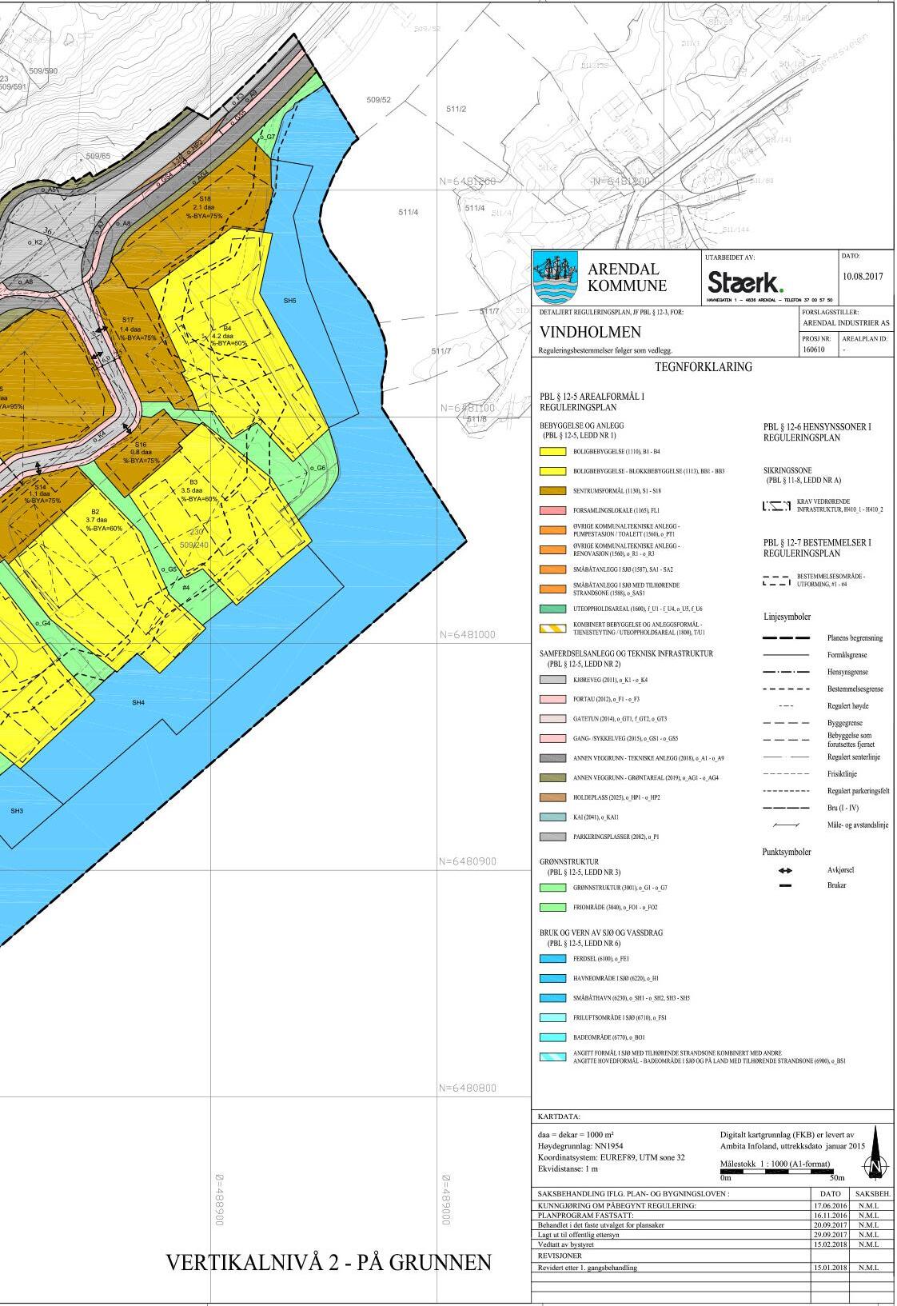Screen dimensions: 897x1306
Task: Click the date 15.02.2018 for Vedtatt av bystyret
Action: (x=830, y=1244)
